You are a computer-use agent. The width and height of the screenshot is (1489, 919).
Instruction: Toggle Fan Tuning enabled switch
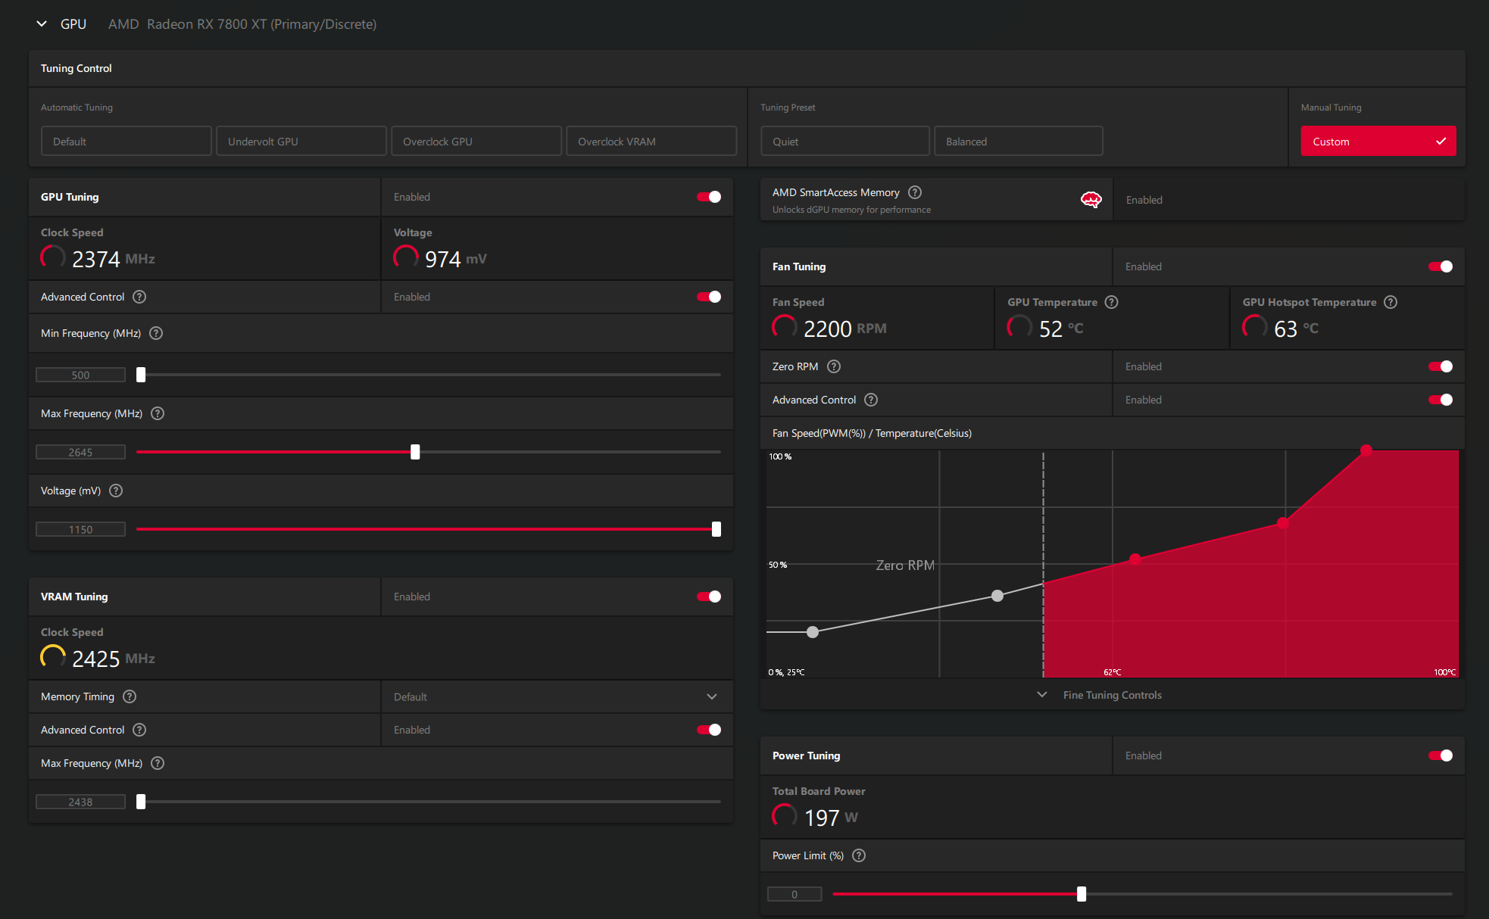click(1441, 266)
